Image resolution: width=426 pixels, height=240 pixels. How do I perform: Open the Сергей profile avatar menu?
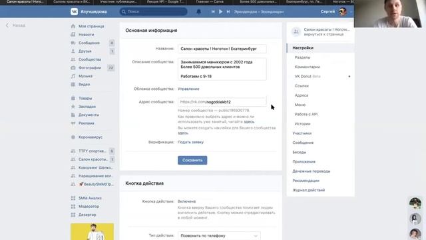point(343,12)
